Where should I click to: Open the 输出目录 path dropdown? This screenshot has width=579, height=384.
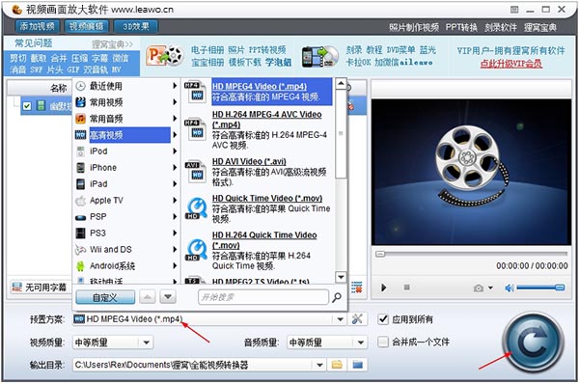pyautogui.click(x=319, y=365)
